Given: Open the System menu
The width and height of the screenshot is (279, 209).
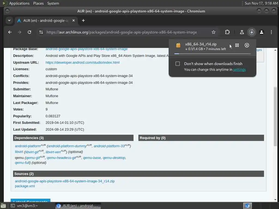Looking at the screenshot, I should click(53, 3).
